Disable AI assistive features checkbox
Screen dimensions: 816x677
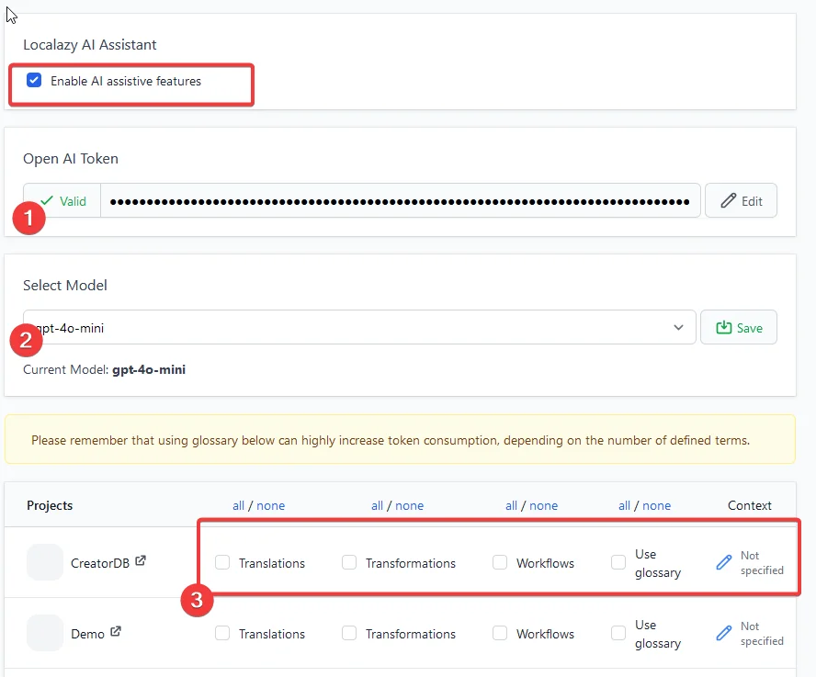[x=34, y=81]
